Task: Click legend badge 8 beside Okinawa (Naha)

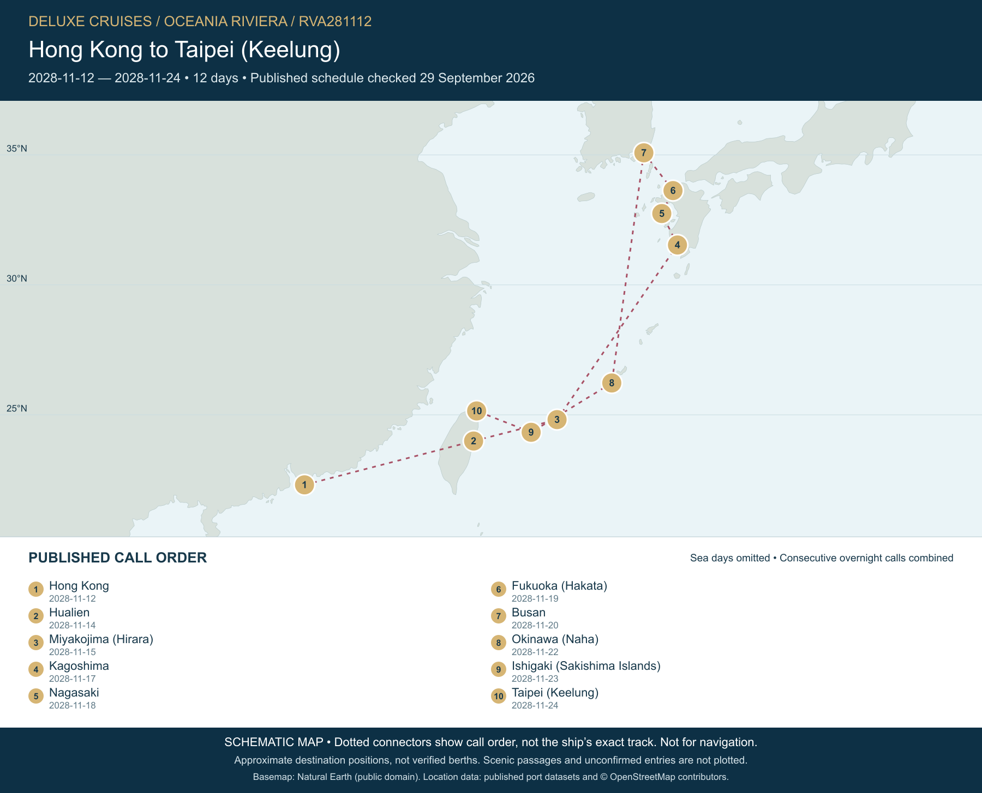Action: [499, 643]
